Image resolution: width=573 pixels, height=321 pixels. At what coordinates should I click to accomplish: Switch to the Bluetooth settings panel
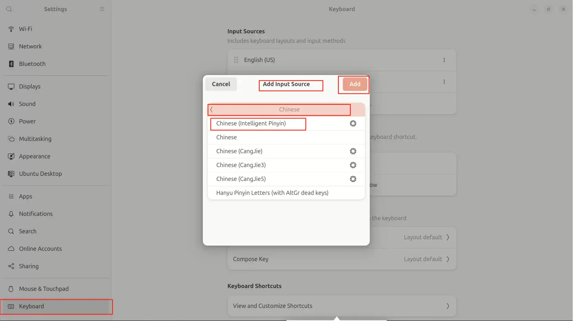(32, 64)
